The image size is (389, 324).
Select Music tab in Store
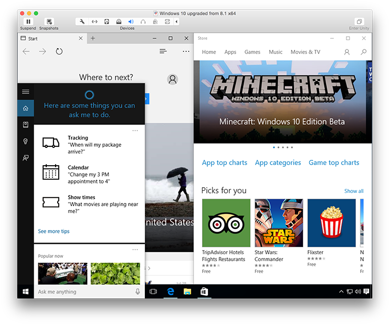tap(276, 52)
